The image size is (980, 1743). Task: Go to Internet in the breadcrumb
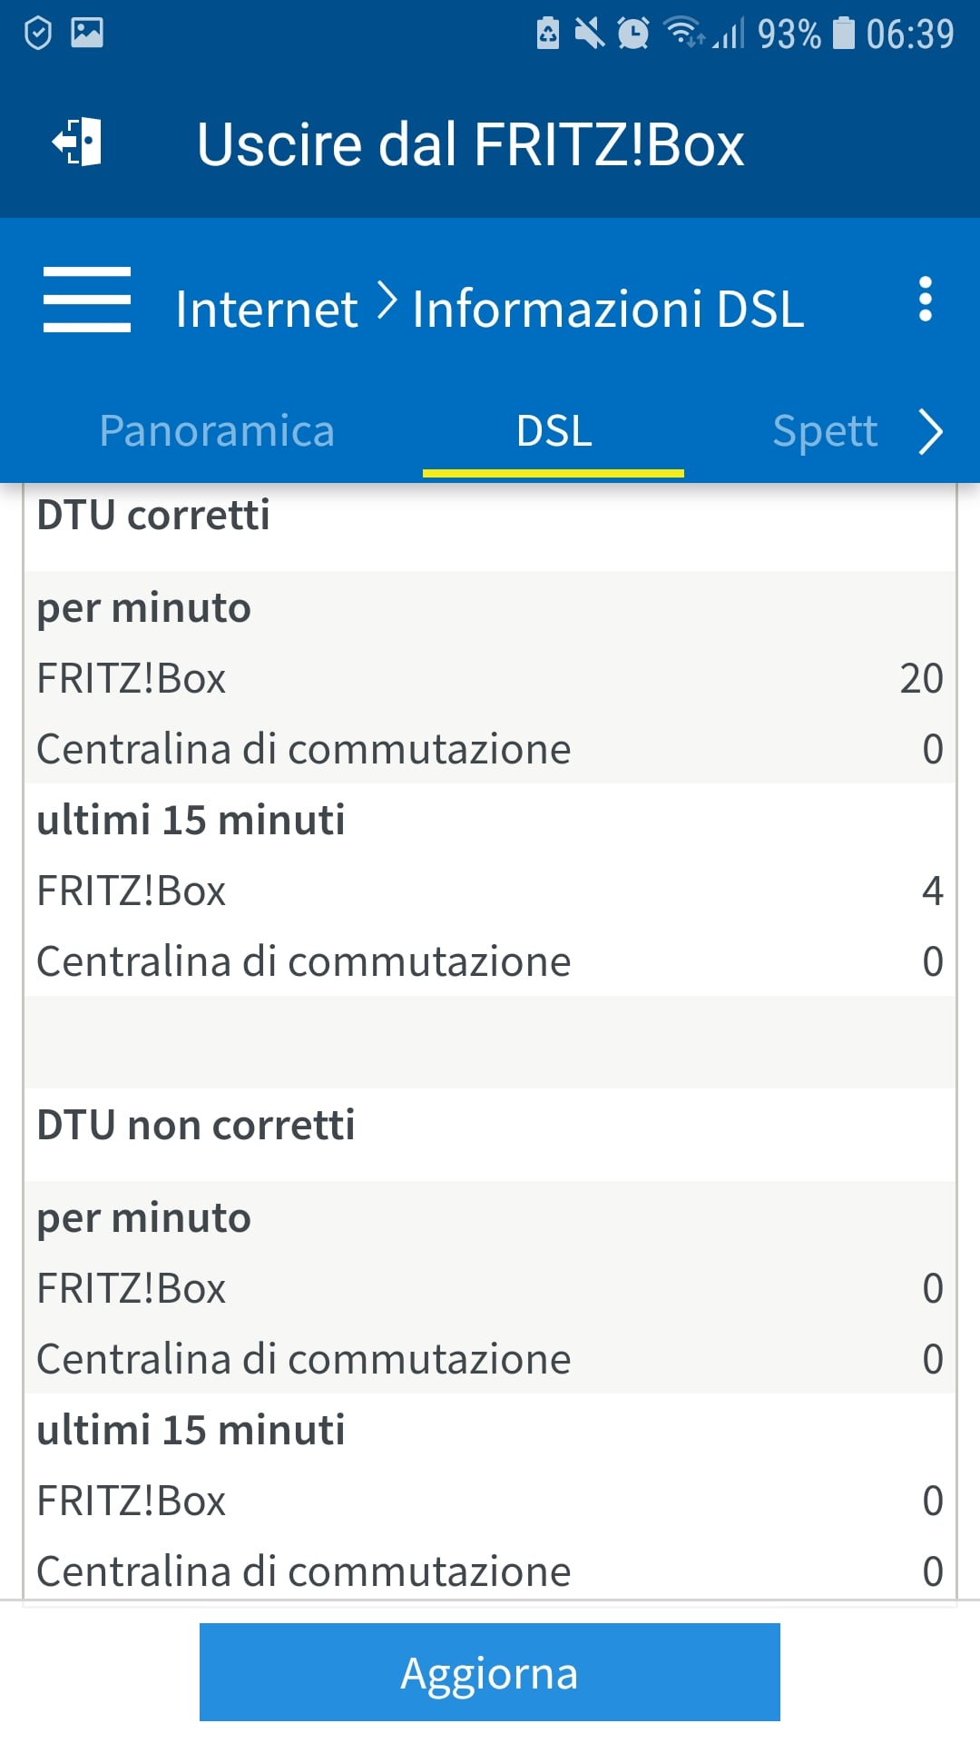click(x=266, y=309)
